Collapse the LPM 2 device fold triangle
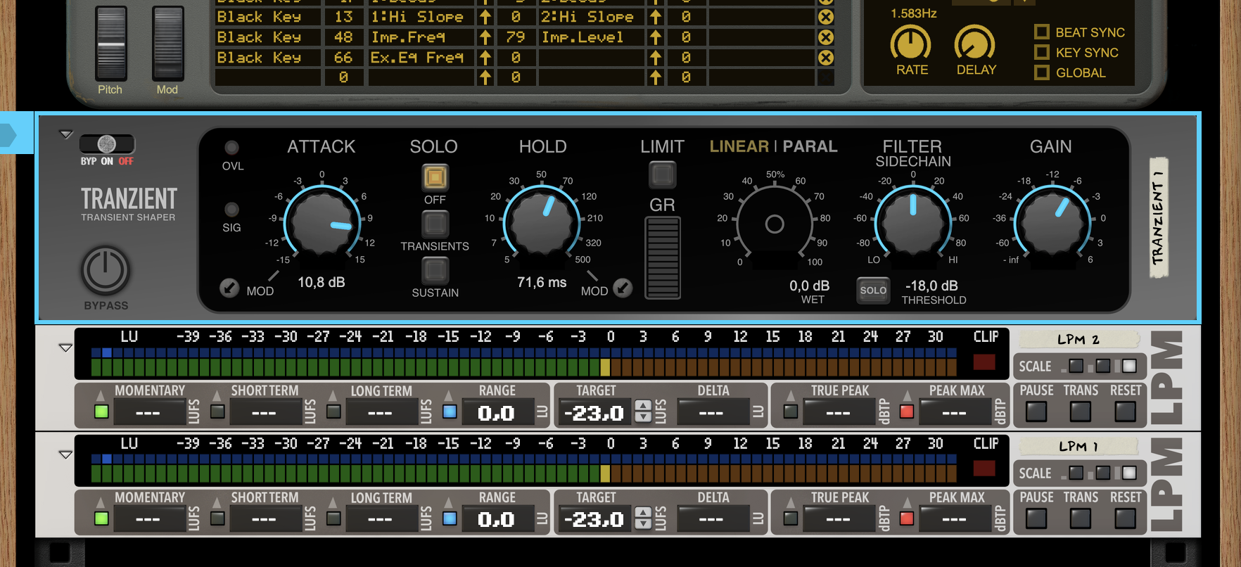 [65, 348]
